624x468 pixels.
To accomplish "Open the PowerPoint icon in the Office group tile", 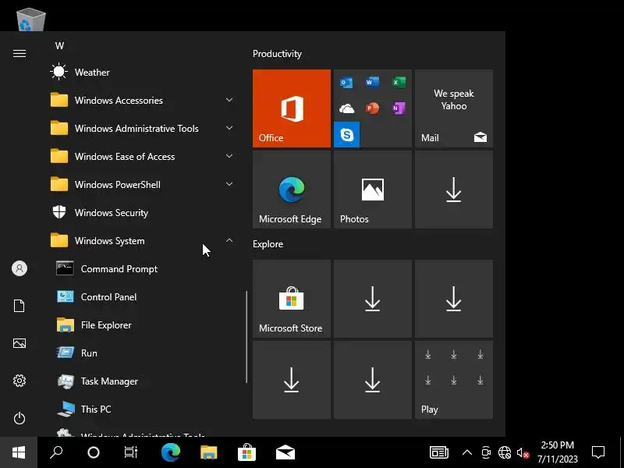I will (373, 108).
